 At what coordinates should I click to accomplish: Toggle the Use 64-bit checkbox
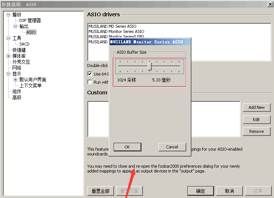[x=90, y=74]
